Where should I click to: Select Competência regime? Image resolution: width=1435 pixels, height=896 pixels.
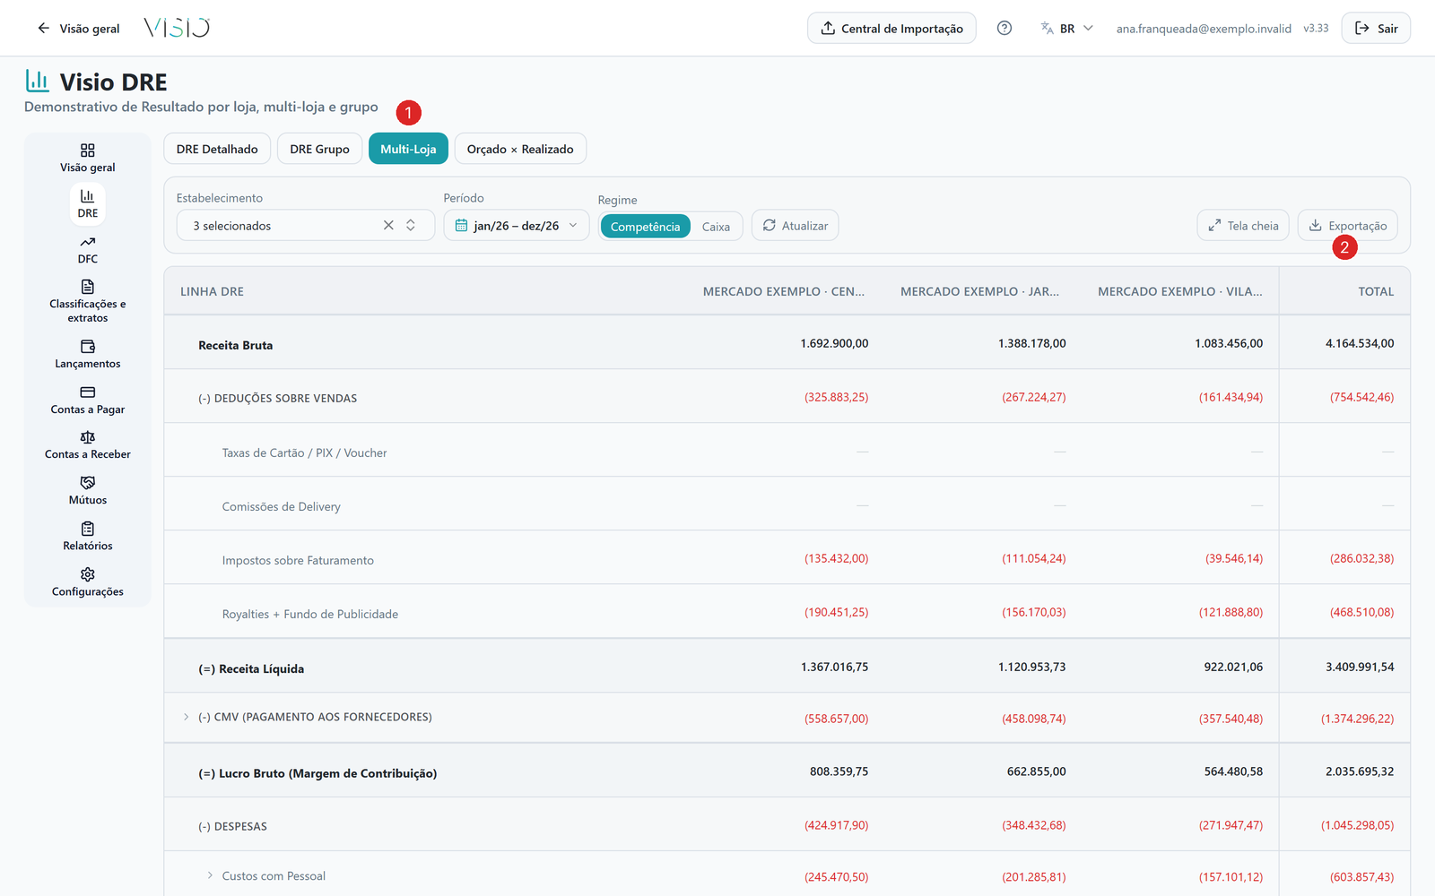[x=645, y=227]
